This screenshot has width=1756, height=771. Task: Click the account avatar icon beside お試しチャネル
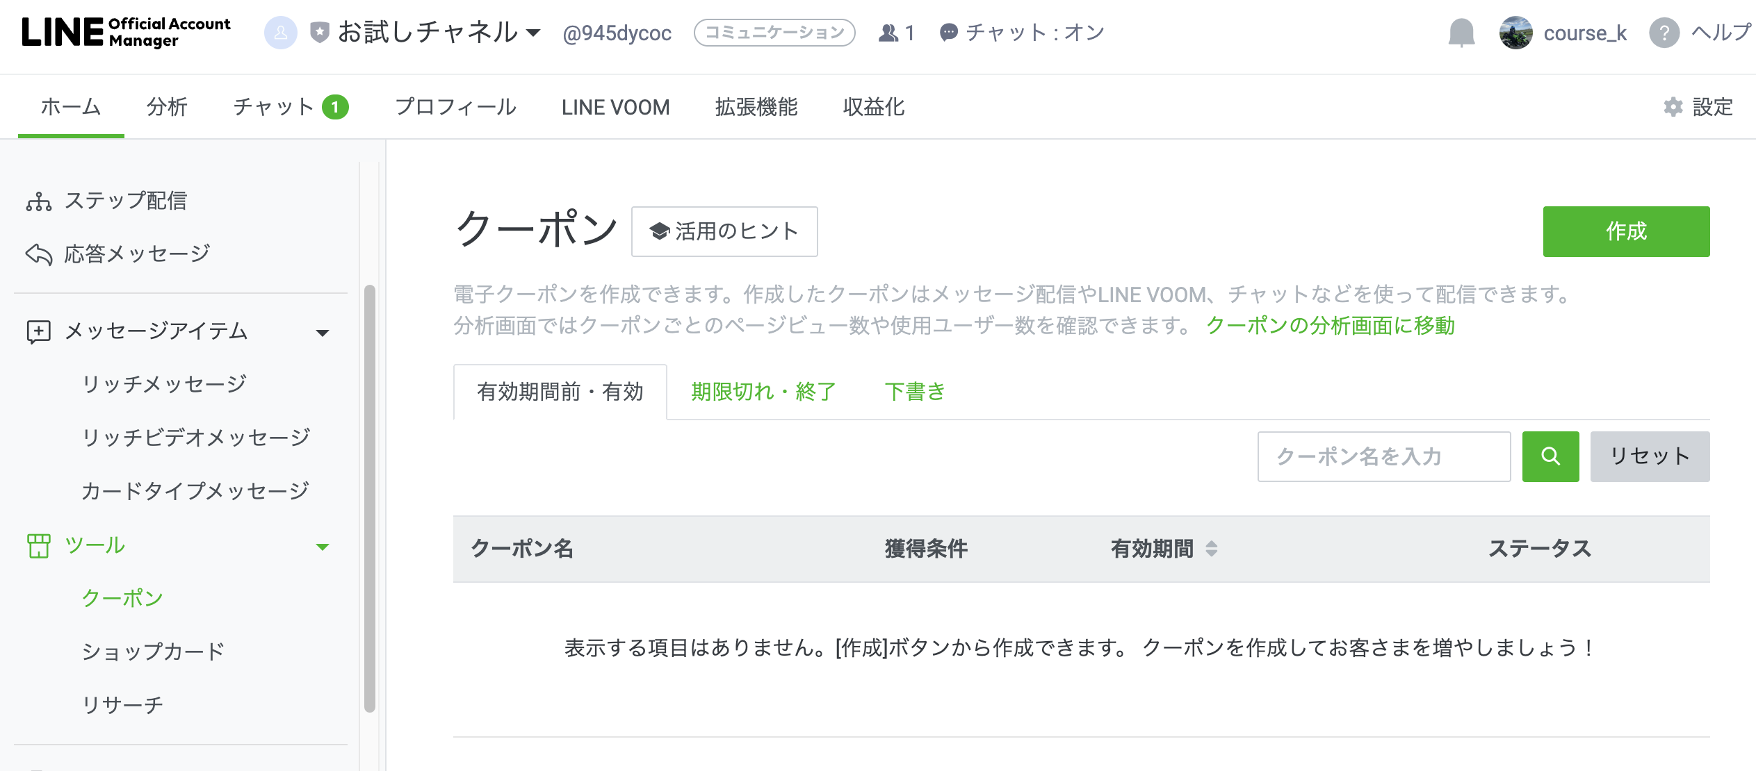[281, 33]
